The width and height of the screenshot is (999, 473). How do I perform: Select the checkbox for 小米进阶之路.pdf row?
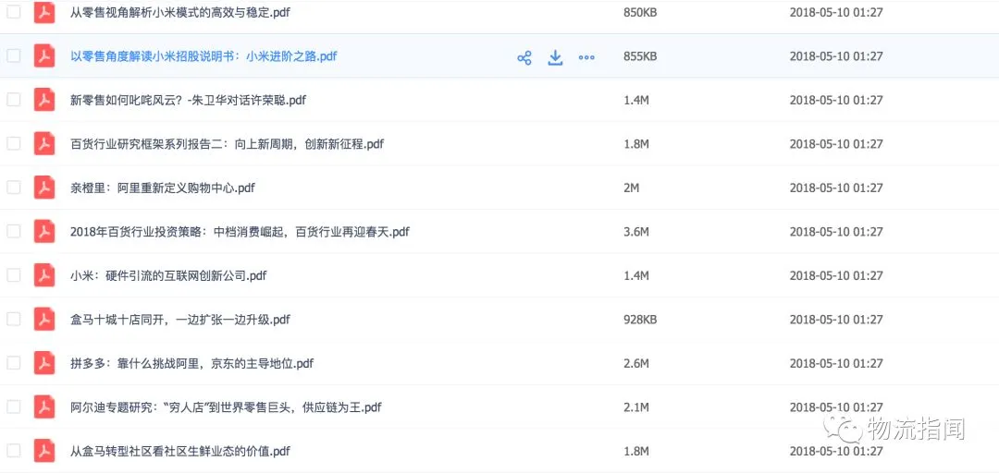(13, 56)
